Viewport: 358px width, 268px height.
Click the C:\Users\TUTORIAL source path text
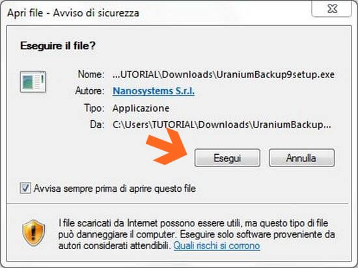pos(222,125)
